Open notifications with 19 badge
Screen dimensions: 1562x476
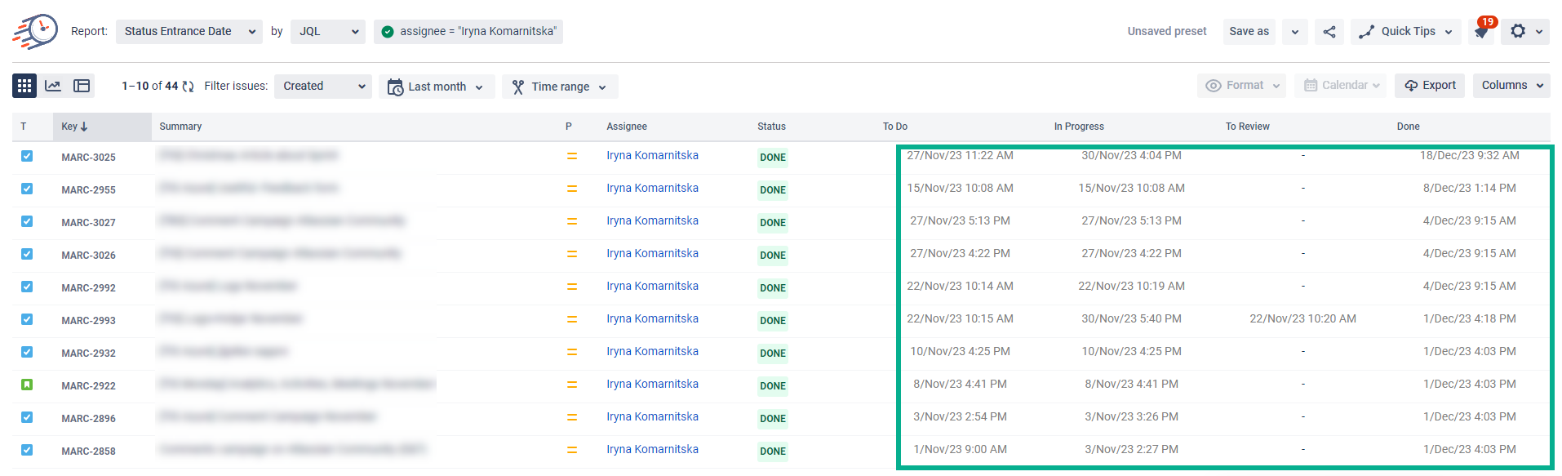pos(1481,32)
